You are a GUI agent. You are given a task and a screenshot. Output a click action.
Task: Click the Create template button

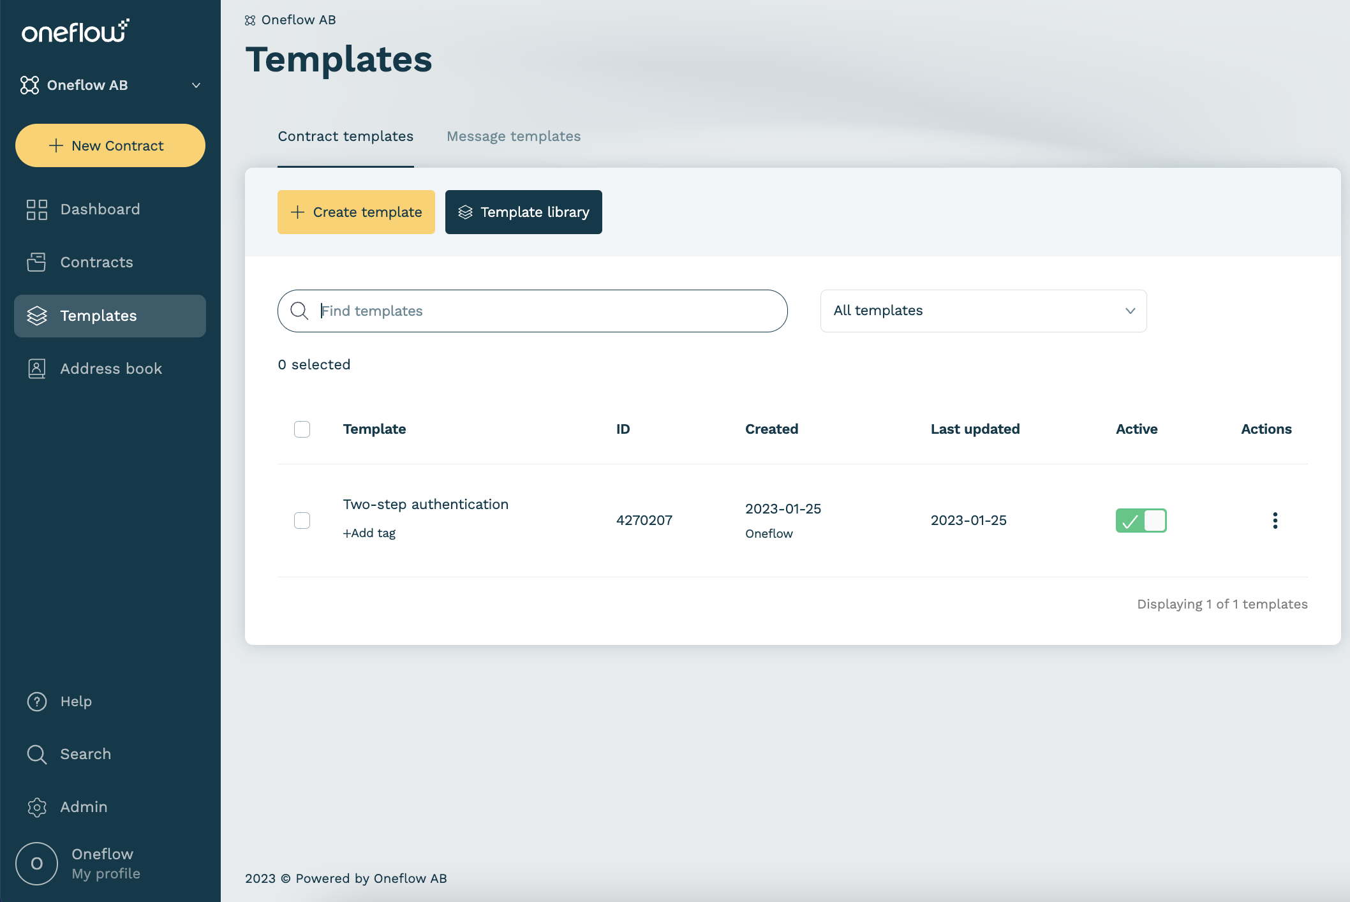356,212
